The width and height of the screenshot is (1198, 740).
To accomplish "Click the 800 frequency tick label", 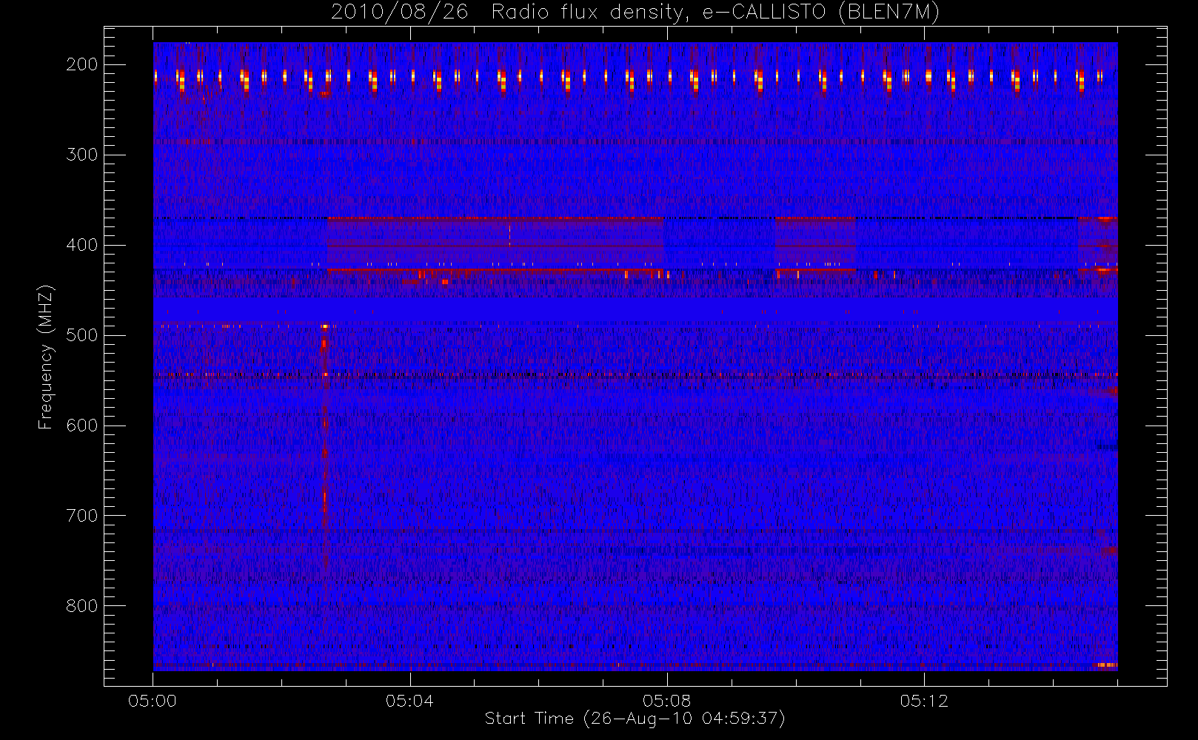I will [x=82, y=606].
